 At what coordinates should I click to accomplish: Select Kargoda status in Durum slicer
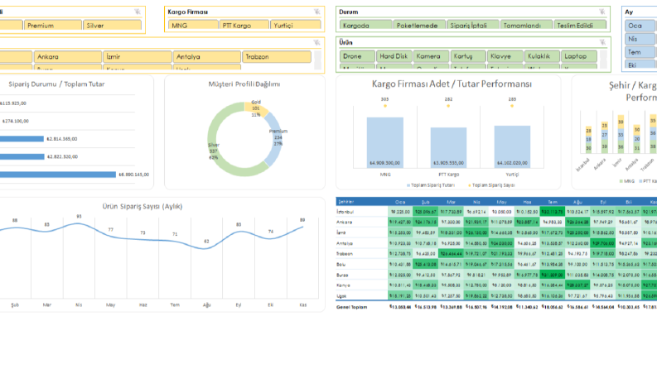365,25
